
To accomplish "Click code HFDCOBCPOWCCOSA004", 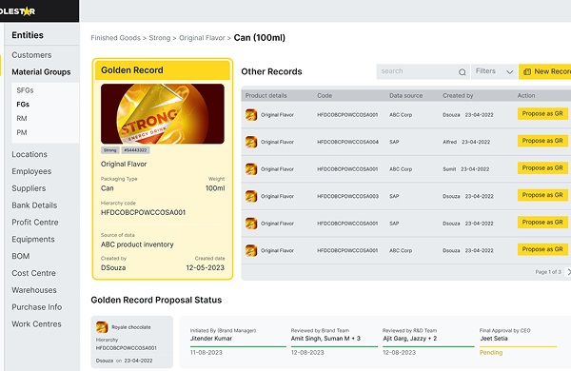I will 347,142.
